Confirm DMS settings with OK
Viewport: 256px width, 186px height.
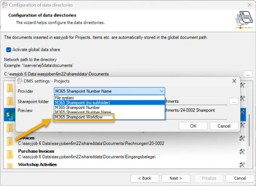click(x=193, y=126)
